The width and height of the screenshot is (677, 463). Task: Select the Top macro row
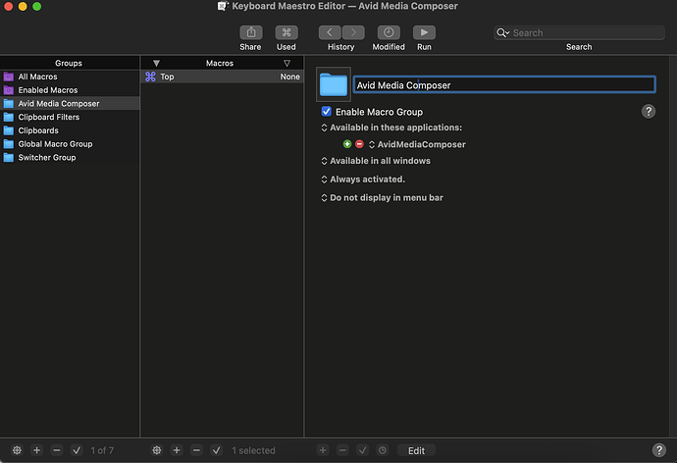tap(222, 77)
